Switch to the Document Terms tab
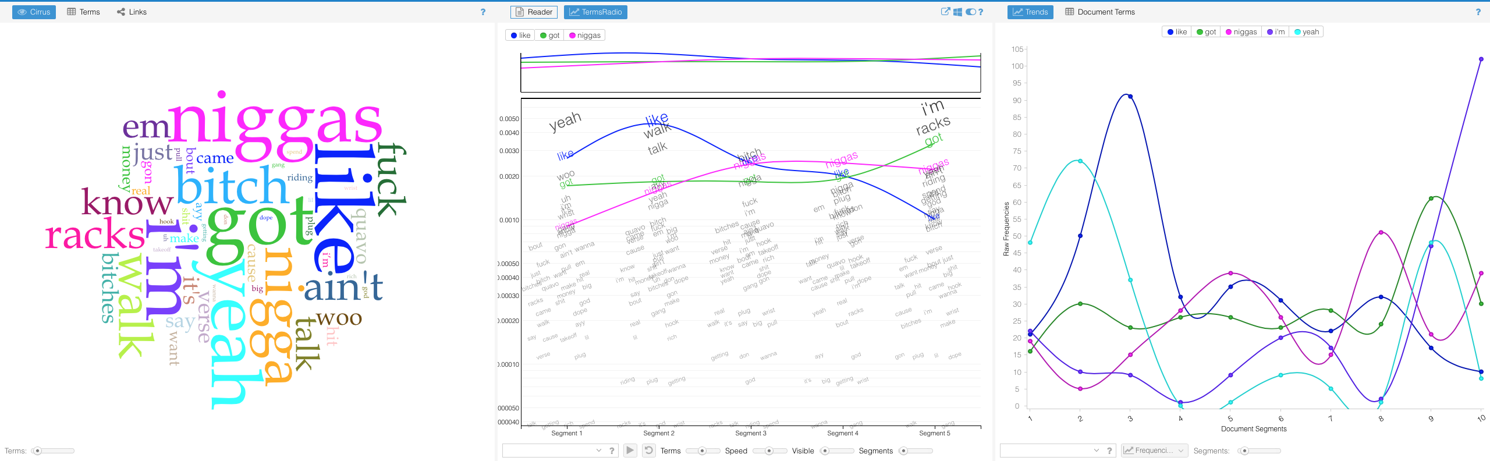The width and height of the screenshot is (1490, 461). [1099, 12]
